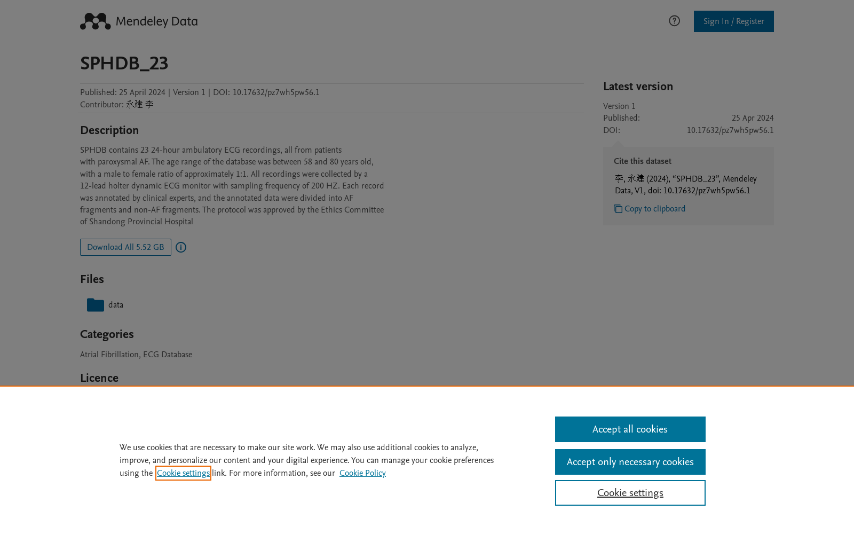
Task: Click the download info icon
Action: [x=181, y=247]
